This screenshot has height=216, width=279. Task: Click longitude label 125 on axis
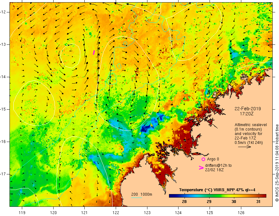(210, 213)
